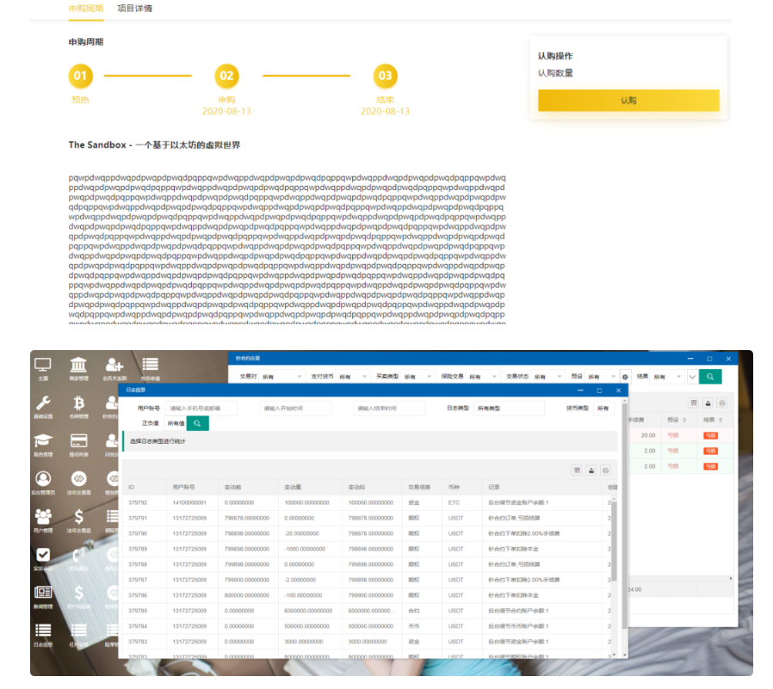This screenshot has height=689, width=773.
Task: Click the 03 结束 step circle
Action: (385, 76)
